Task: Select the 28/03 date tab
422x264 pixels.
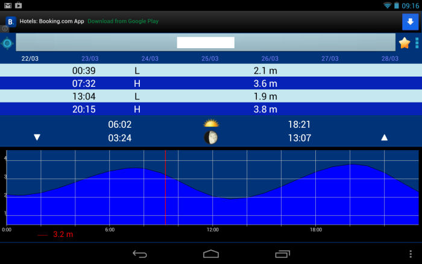Action: (x=390, y=58)
